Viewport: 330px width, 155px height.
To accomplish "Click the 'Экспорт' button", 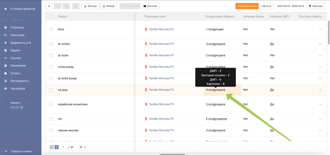I will point(90,6).
